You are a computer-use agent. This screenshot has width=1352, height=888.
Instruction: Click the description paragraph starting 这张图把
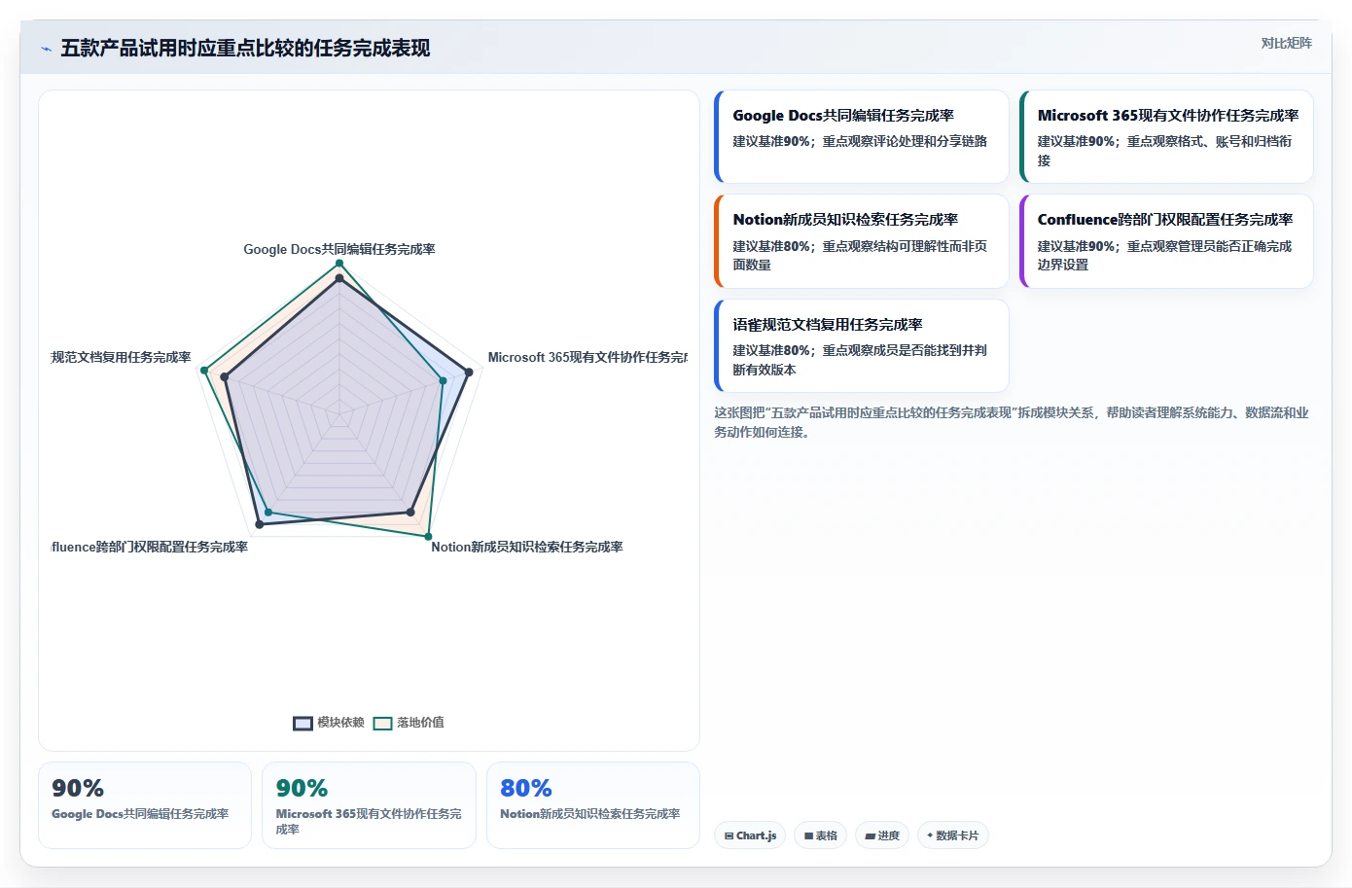[x=1012, y=422]
